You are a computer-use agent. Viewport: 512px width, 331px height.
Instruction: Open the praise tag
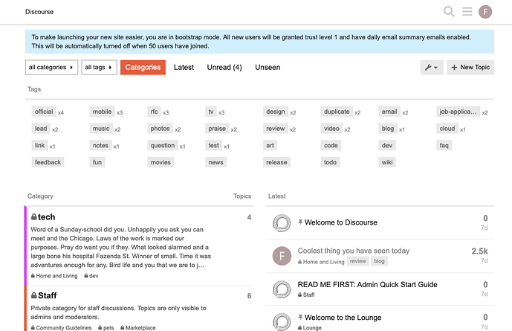point(217,129)
